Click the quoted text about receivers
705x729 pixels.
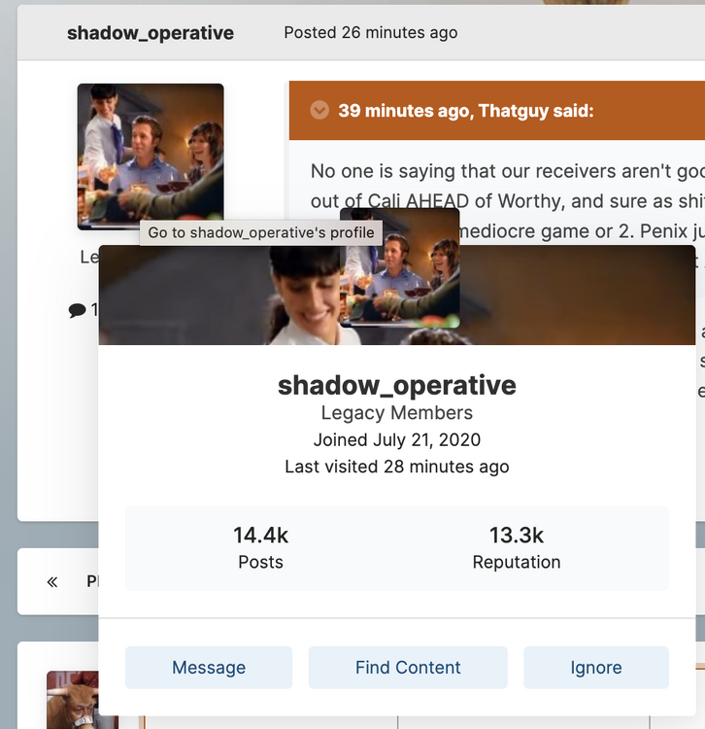505,172
